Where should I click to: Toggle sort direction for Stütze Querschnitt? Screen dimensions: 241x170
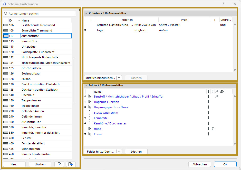point(208,112)
